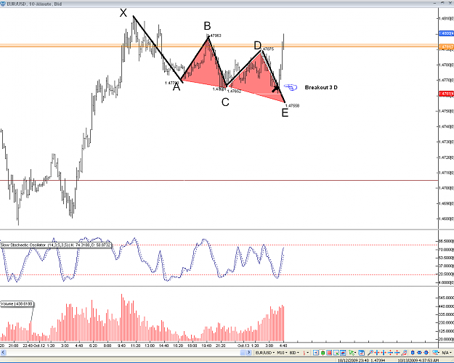This screenshot has width=454, height=363.
Task: Click the status bar 10/12/2009 23:40 readout
Action: click(361, 360)
